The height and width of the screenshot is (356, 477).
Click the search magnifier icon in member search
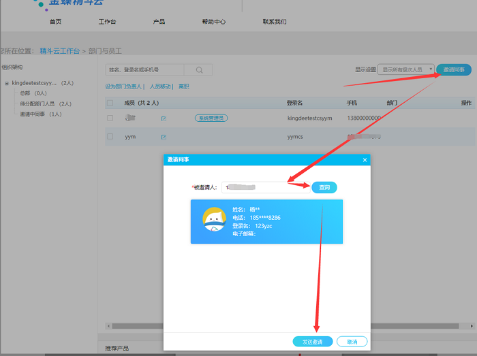199,70
